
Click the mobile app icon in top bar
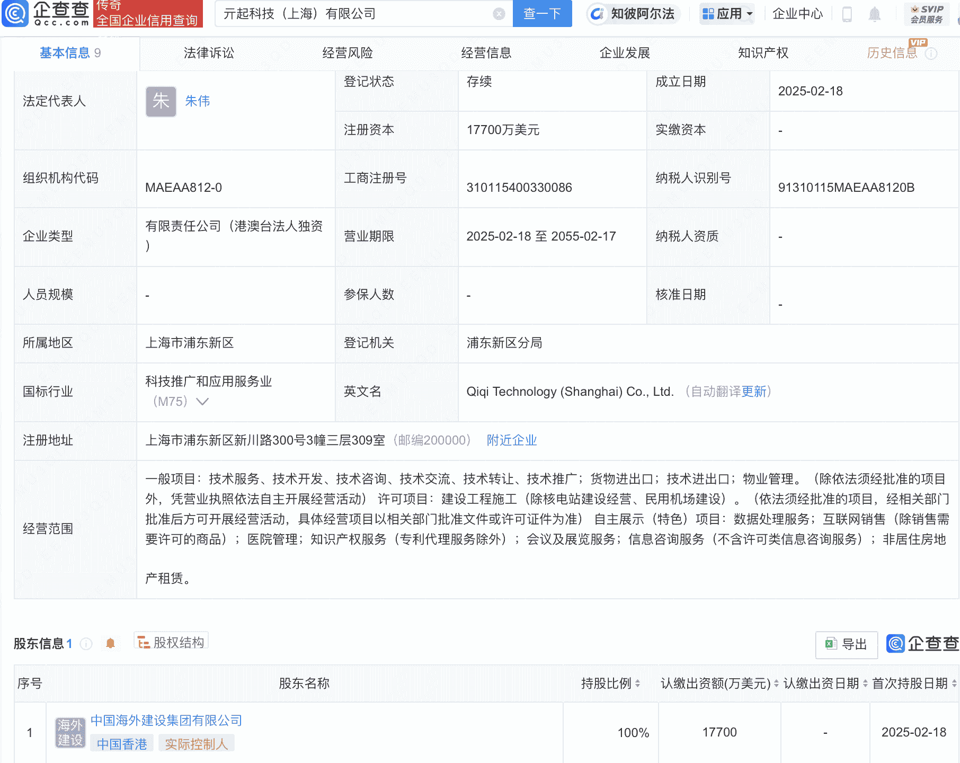846,14
